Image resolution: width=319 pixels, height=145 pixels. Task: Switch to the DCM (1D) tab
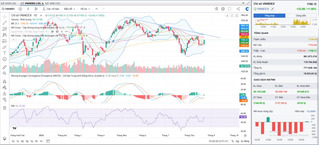[9, 3]
